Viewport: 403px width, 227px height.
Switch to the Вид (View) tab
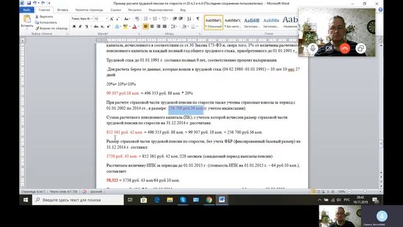pos(183,10)
